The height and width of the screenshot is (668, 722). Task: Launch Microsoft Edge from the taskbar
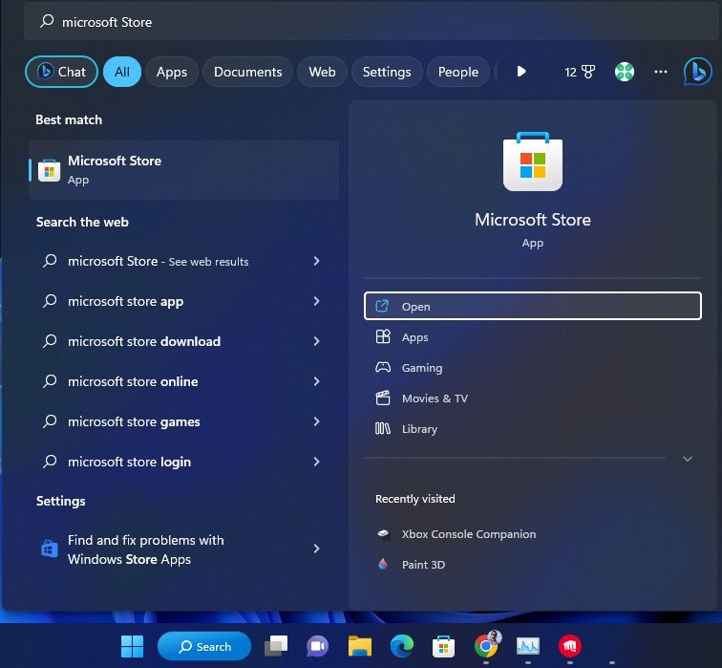pos(402,646)
